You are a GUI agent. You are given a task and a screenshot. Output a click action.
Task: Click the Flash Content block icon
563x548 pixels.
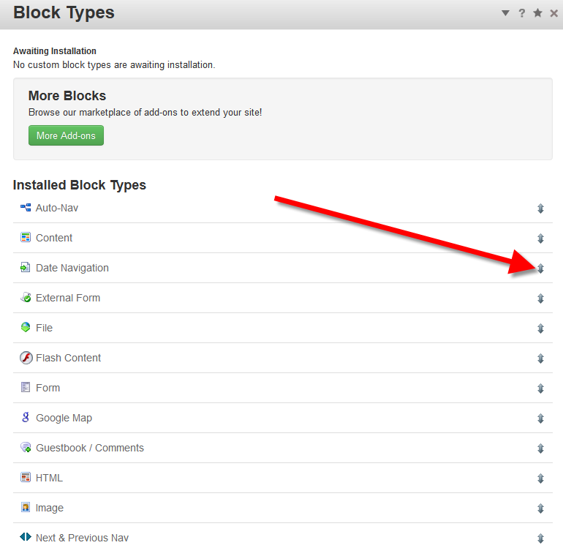point(26,358)
